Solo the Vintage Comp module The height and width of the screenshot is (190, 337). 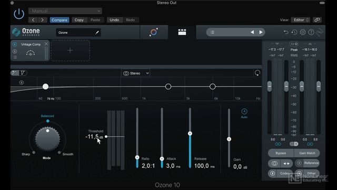(15, 51)
